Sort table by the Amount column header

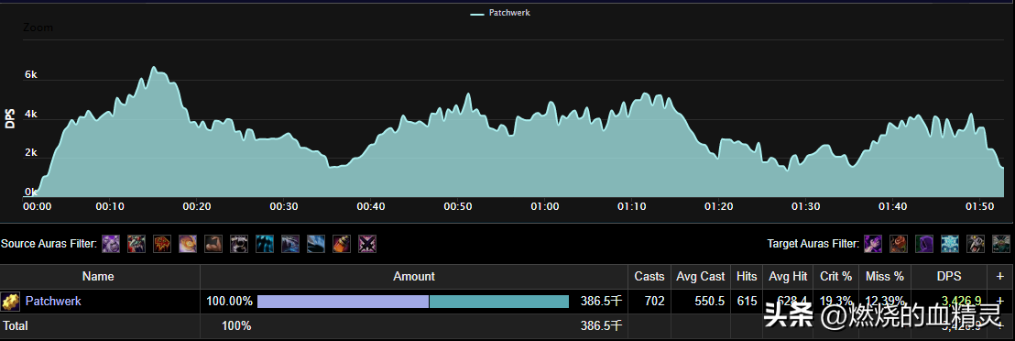414,276
